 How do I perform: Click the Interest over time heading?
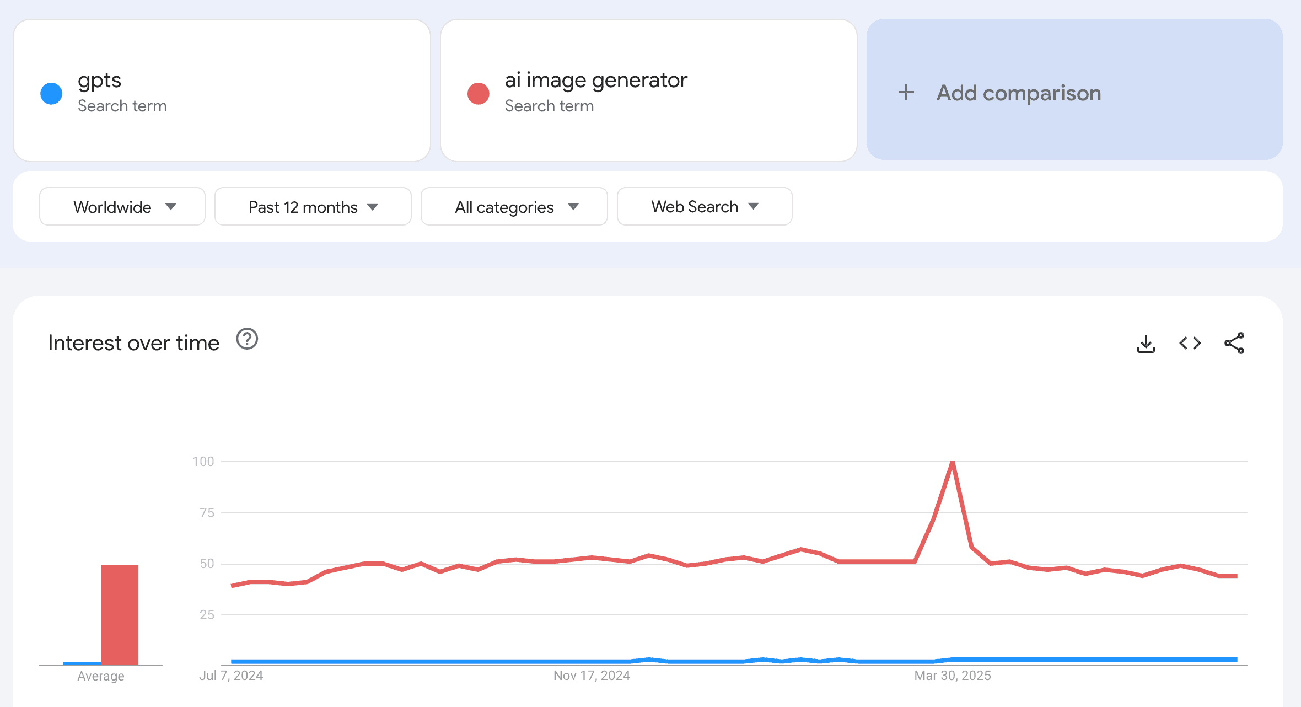pyautogui.click(x=134, y=343)
